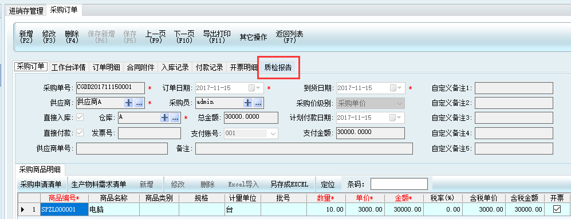Click 另存成EXCEL button
The image size is (571, 219).
tap(289, 184)
